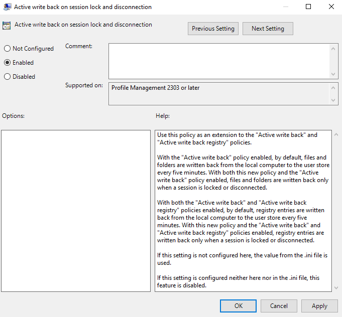The width and height of the screenshot is (342, 317).
Task: Maximize the policy setting window
Action: pyautogui.click(x=308, y=7)
